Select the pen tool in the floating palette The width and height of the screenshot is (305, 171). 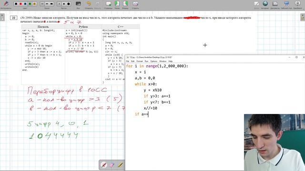point(104,165)
